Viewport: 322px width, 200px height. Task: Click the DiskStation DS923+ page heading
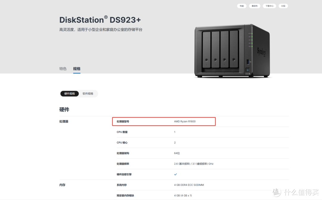click(x=100, y=20)
